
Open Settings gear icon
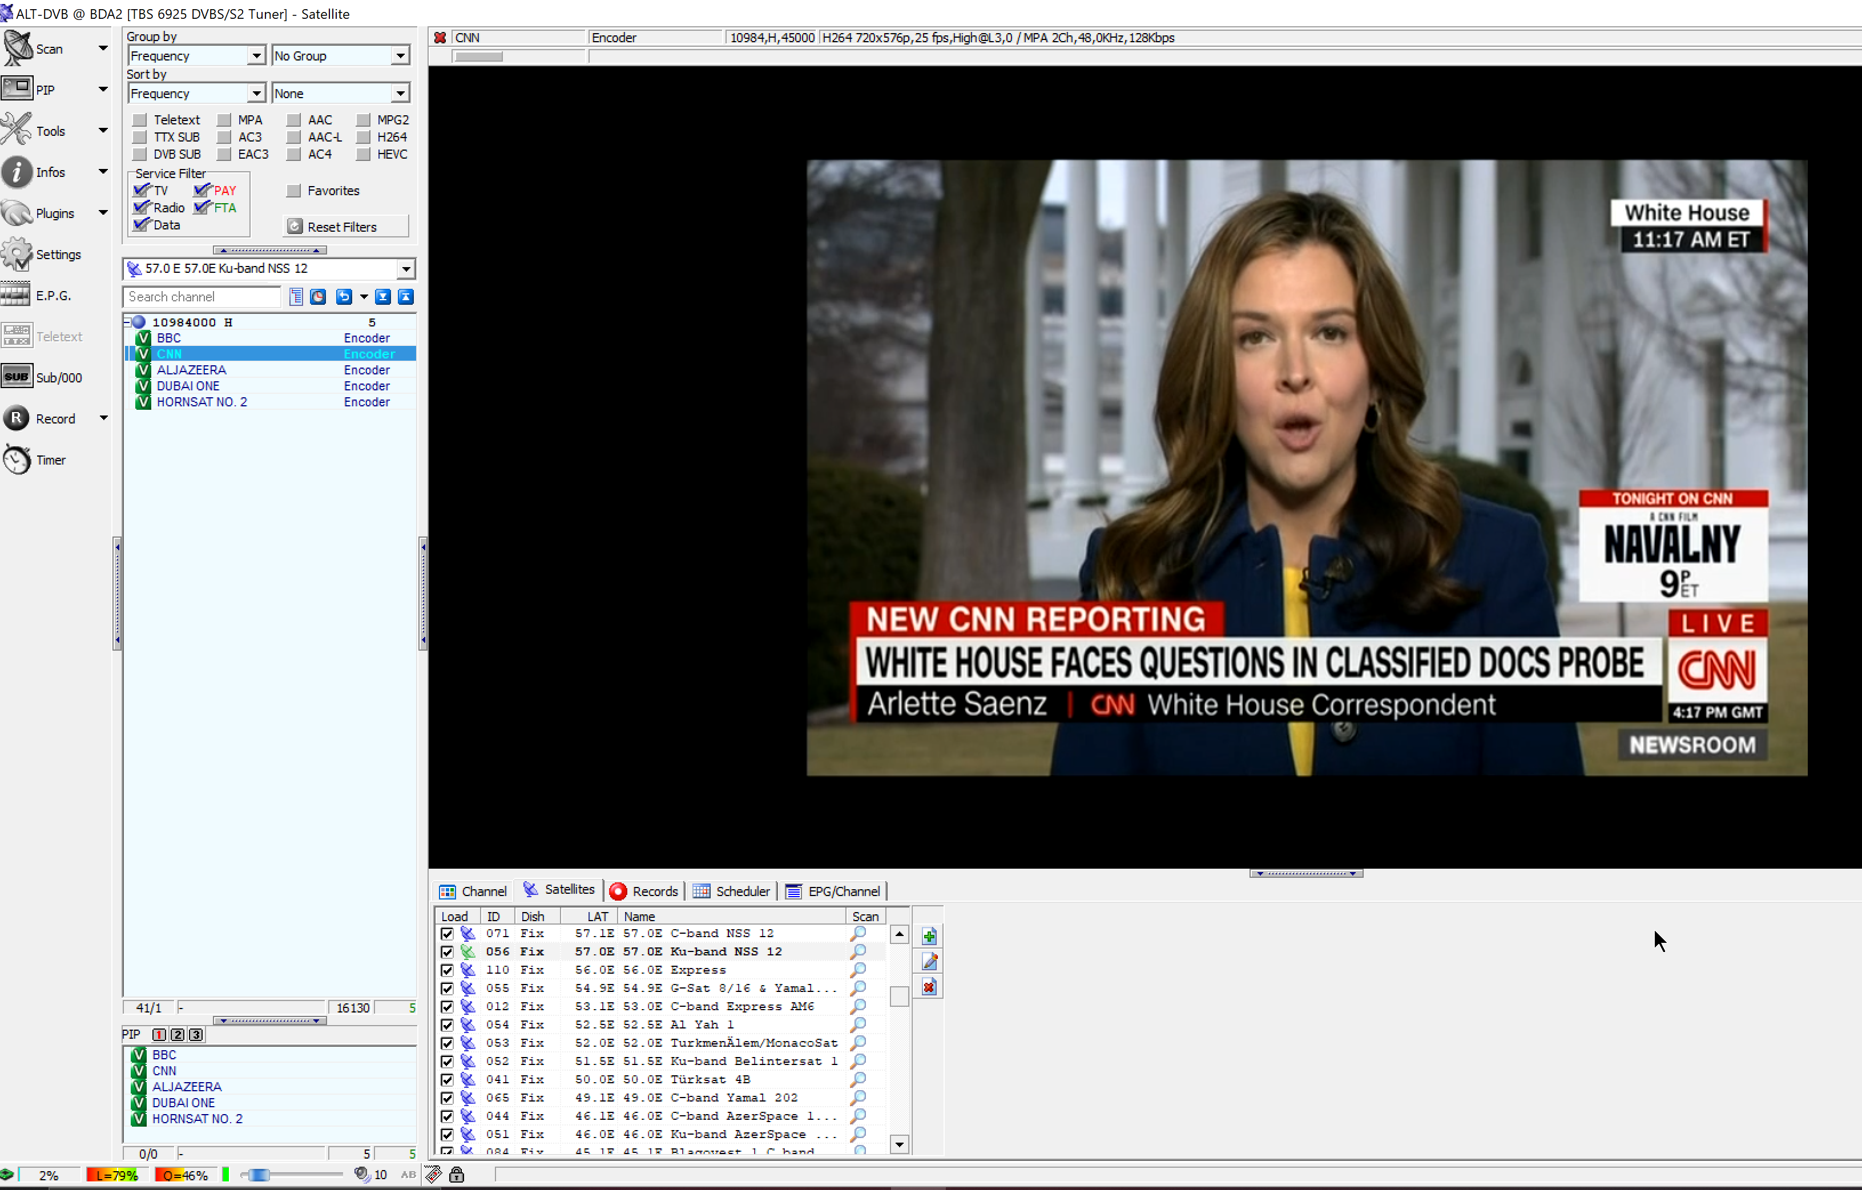pos(17,253)
